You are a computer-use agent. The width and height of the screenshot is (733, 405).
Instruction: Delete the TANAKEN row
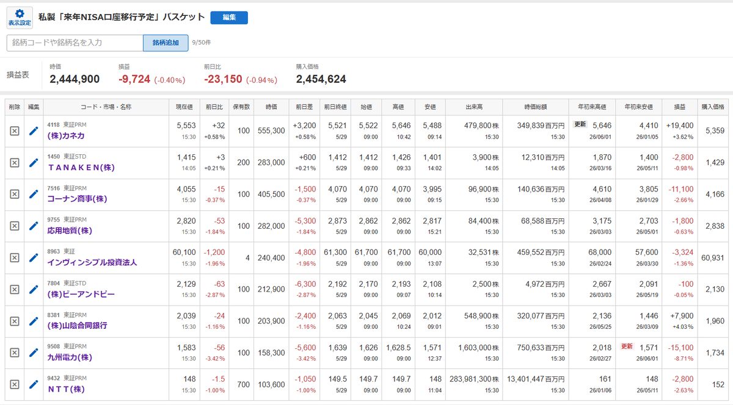click(x=15, y=162)
